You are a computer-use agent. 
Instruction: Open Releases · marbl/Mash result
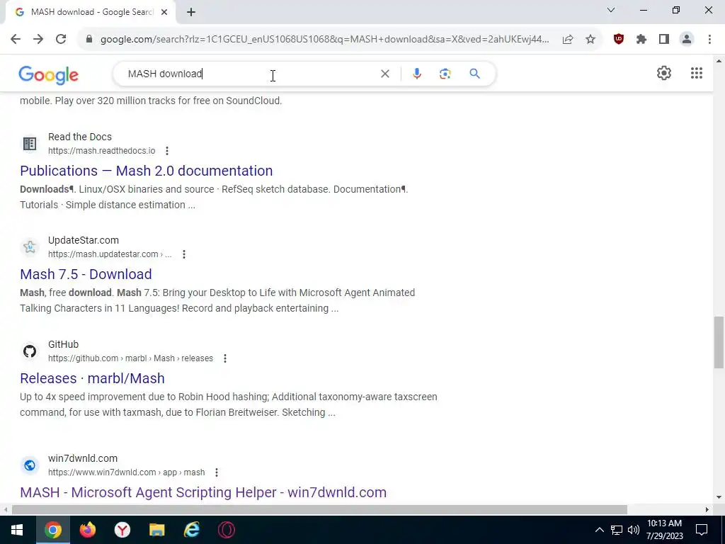[x=92, y=378]
